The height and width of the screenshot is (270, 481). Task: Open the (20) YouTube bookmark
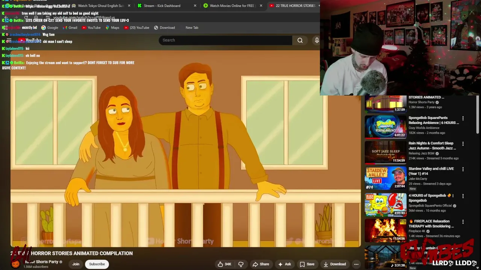tap(137, 27)
